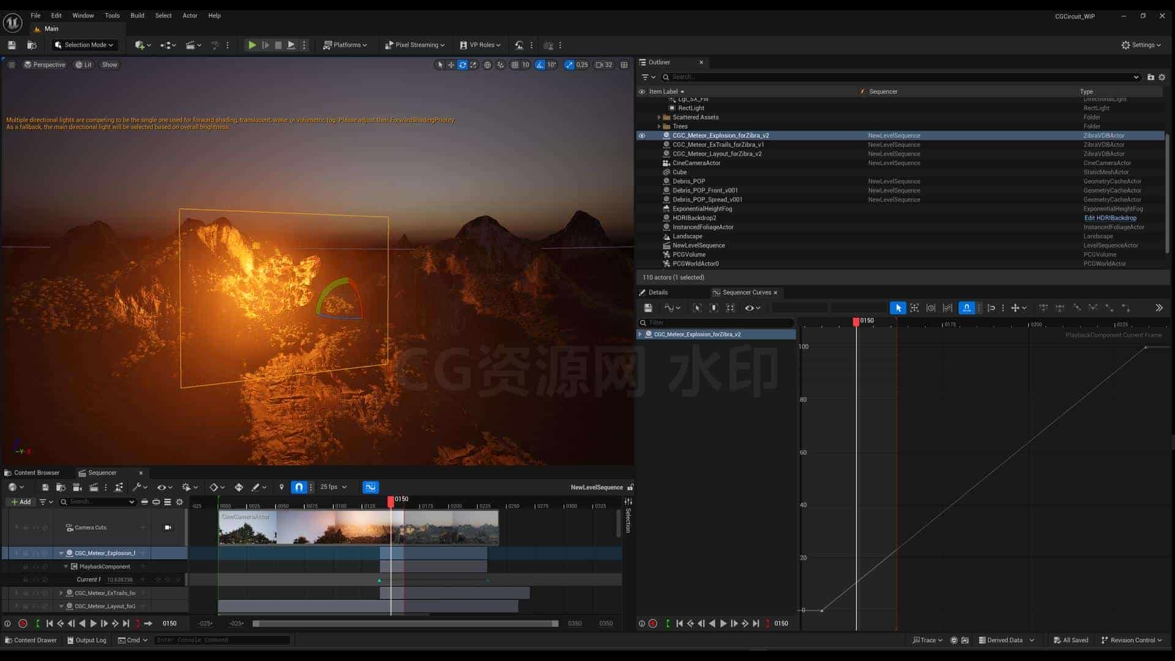Open the Build menu
Image resolution: width=1175 pixels, height=661 pixels.
pos(138,15)
